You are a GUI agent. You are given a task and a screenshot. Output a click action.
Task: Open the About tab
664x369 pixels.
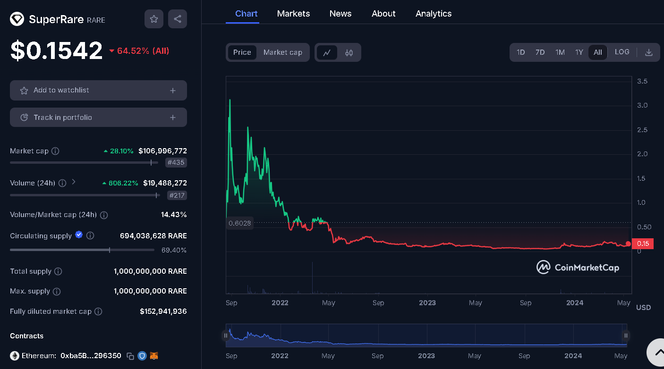(x=383, y=14)
